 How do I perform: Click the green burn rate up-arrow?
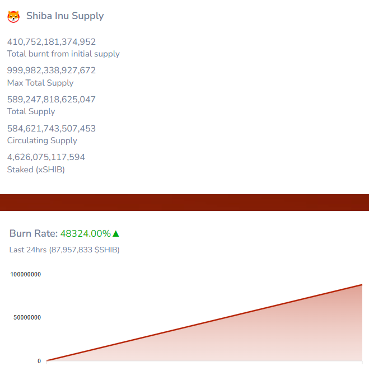click(116, 234)
